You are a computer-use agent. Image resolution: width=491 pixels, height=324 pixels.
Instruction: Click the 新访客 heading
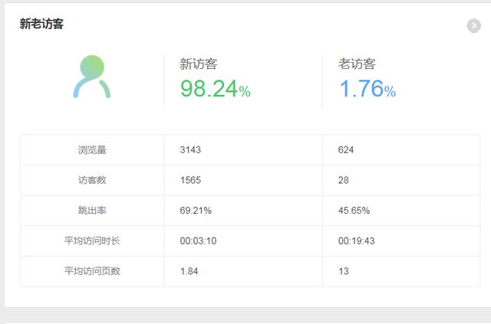click(199, 64)
